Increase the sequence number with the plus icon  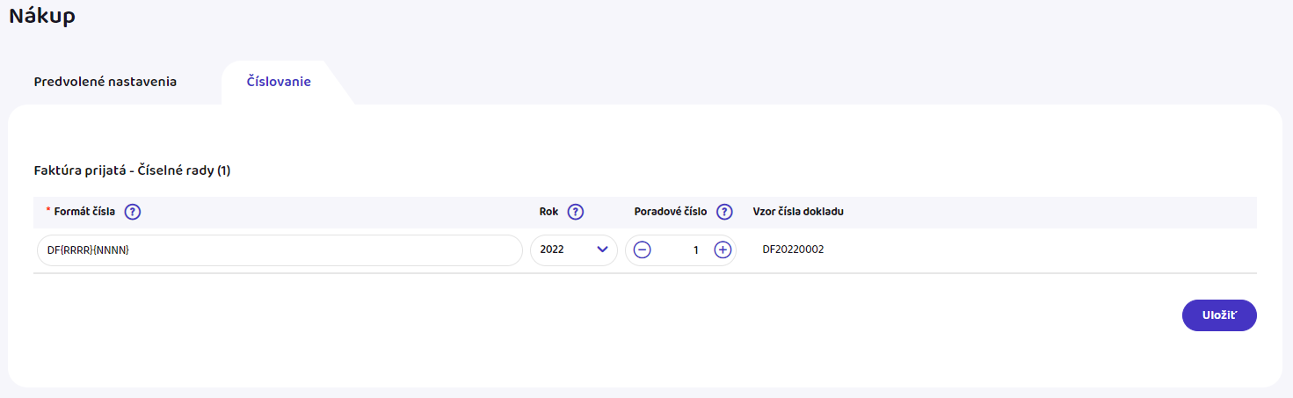coord(723,250)
